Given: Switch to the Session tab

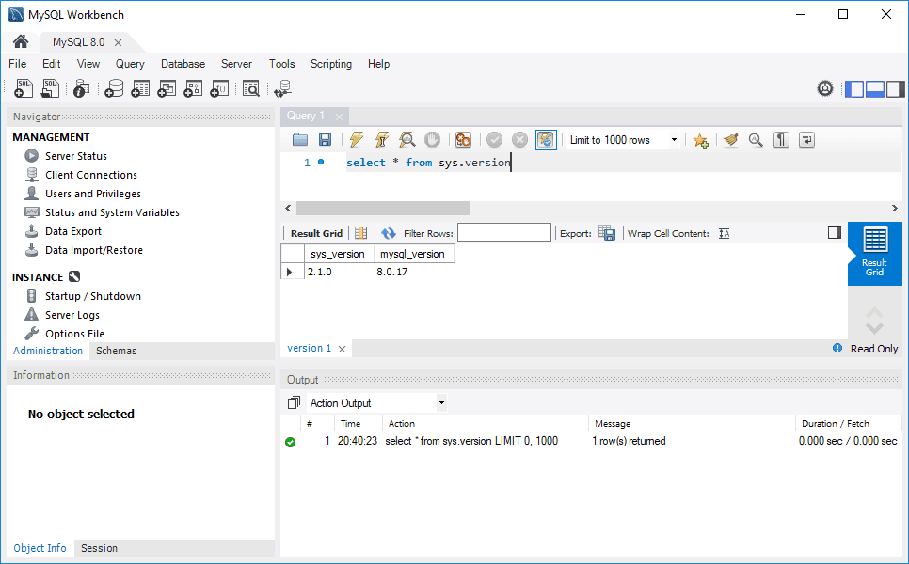Looking at the screenshot, I should pyautogui.click(x=99, y=548).
